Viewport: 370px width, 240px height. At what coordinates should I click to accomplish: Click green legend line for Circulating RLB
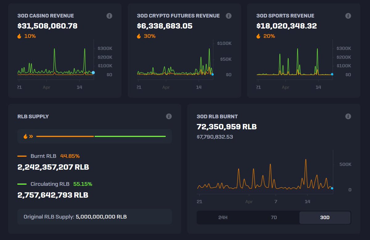point(22,184)
